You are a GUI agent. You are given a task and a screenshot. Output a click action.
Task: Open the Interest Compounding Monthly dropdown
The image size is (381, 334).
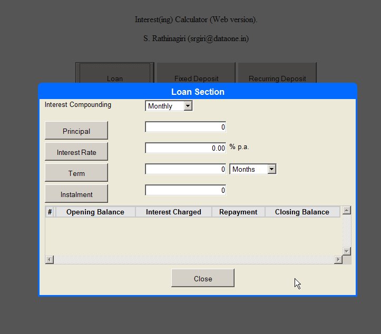pyautogui.click(x=169, y=106)
